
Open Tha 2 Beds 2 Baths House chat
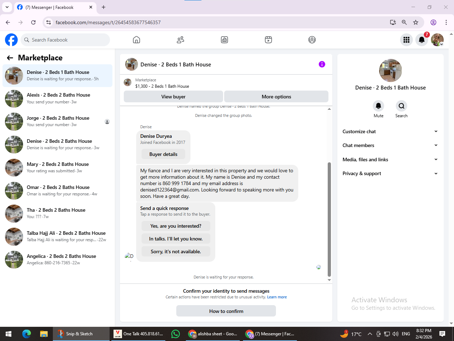click(57, 213)
